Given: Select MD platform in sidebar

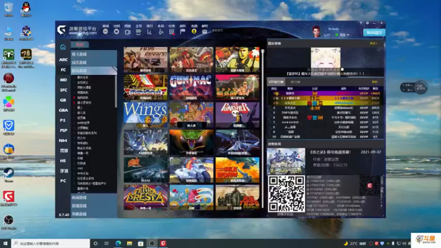Looking at the screenshot, I should pyautogui.click(x=63, y=80).
